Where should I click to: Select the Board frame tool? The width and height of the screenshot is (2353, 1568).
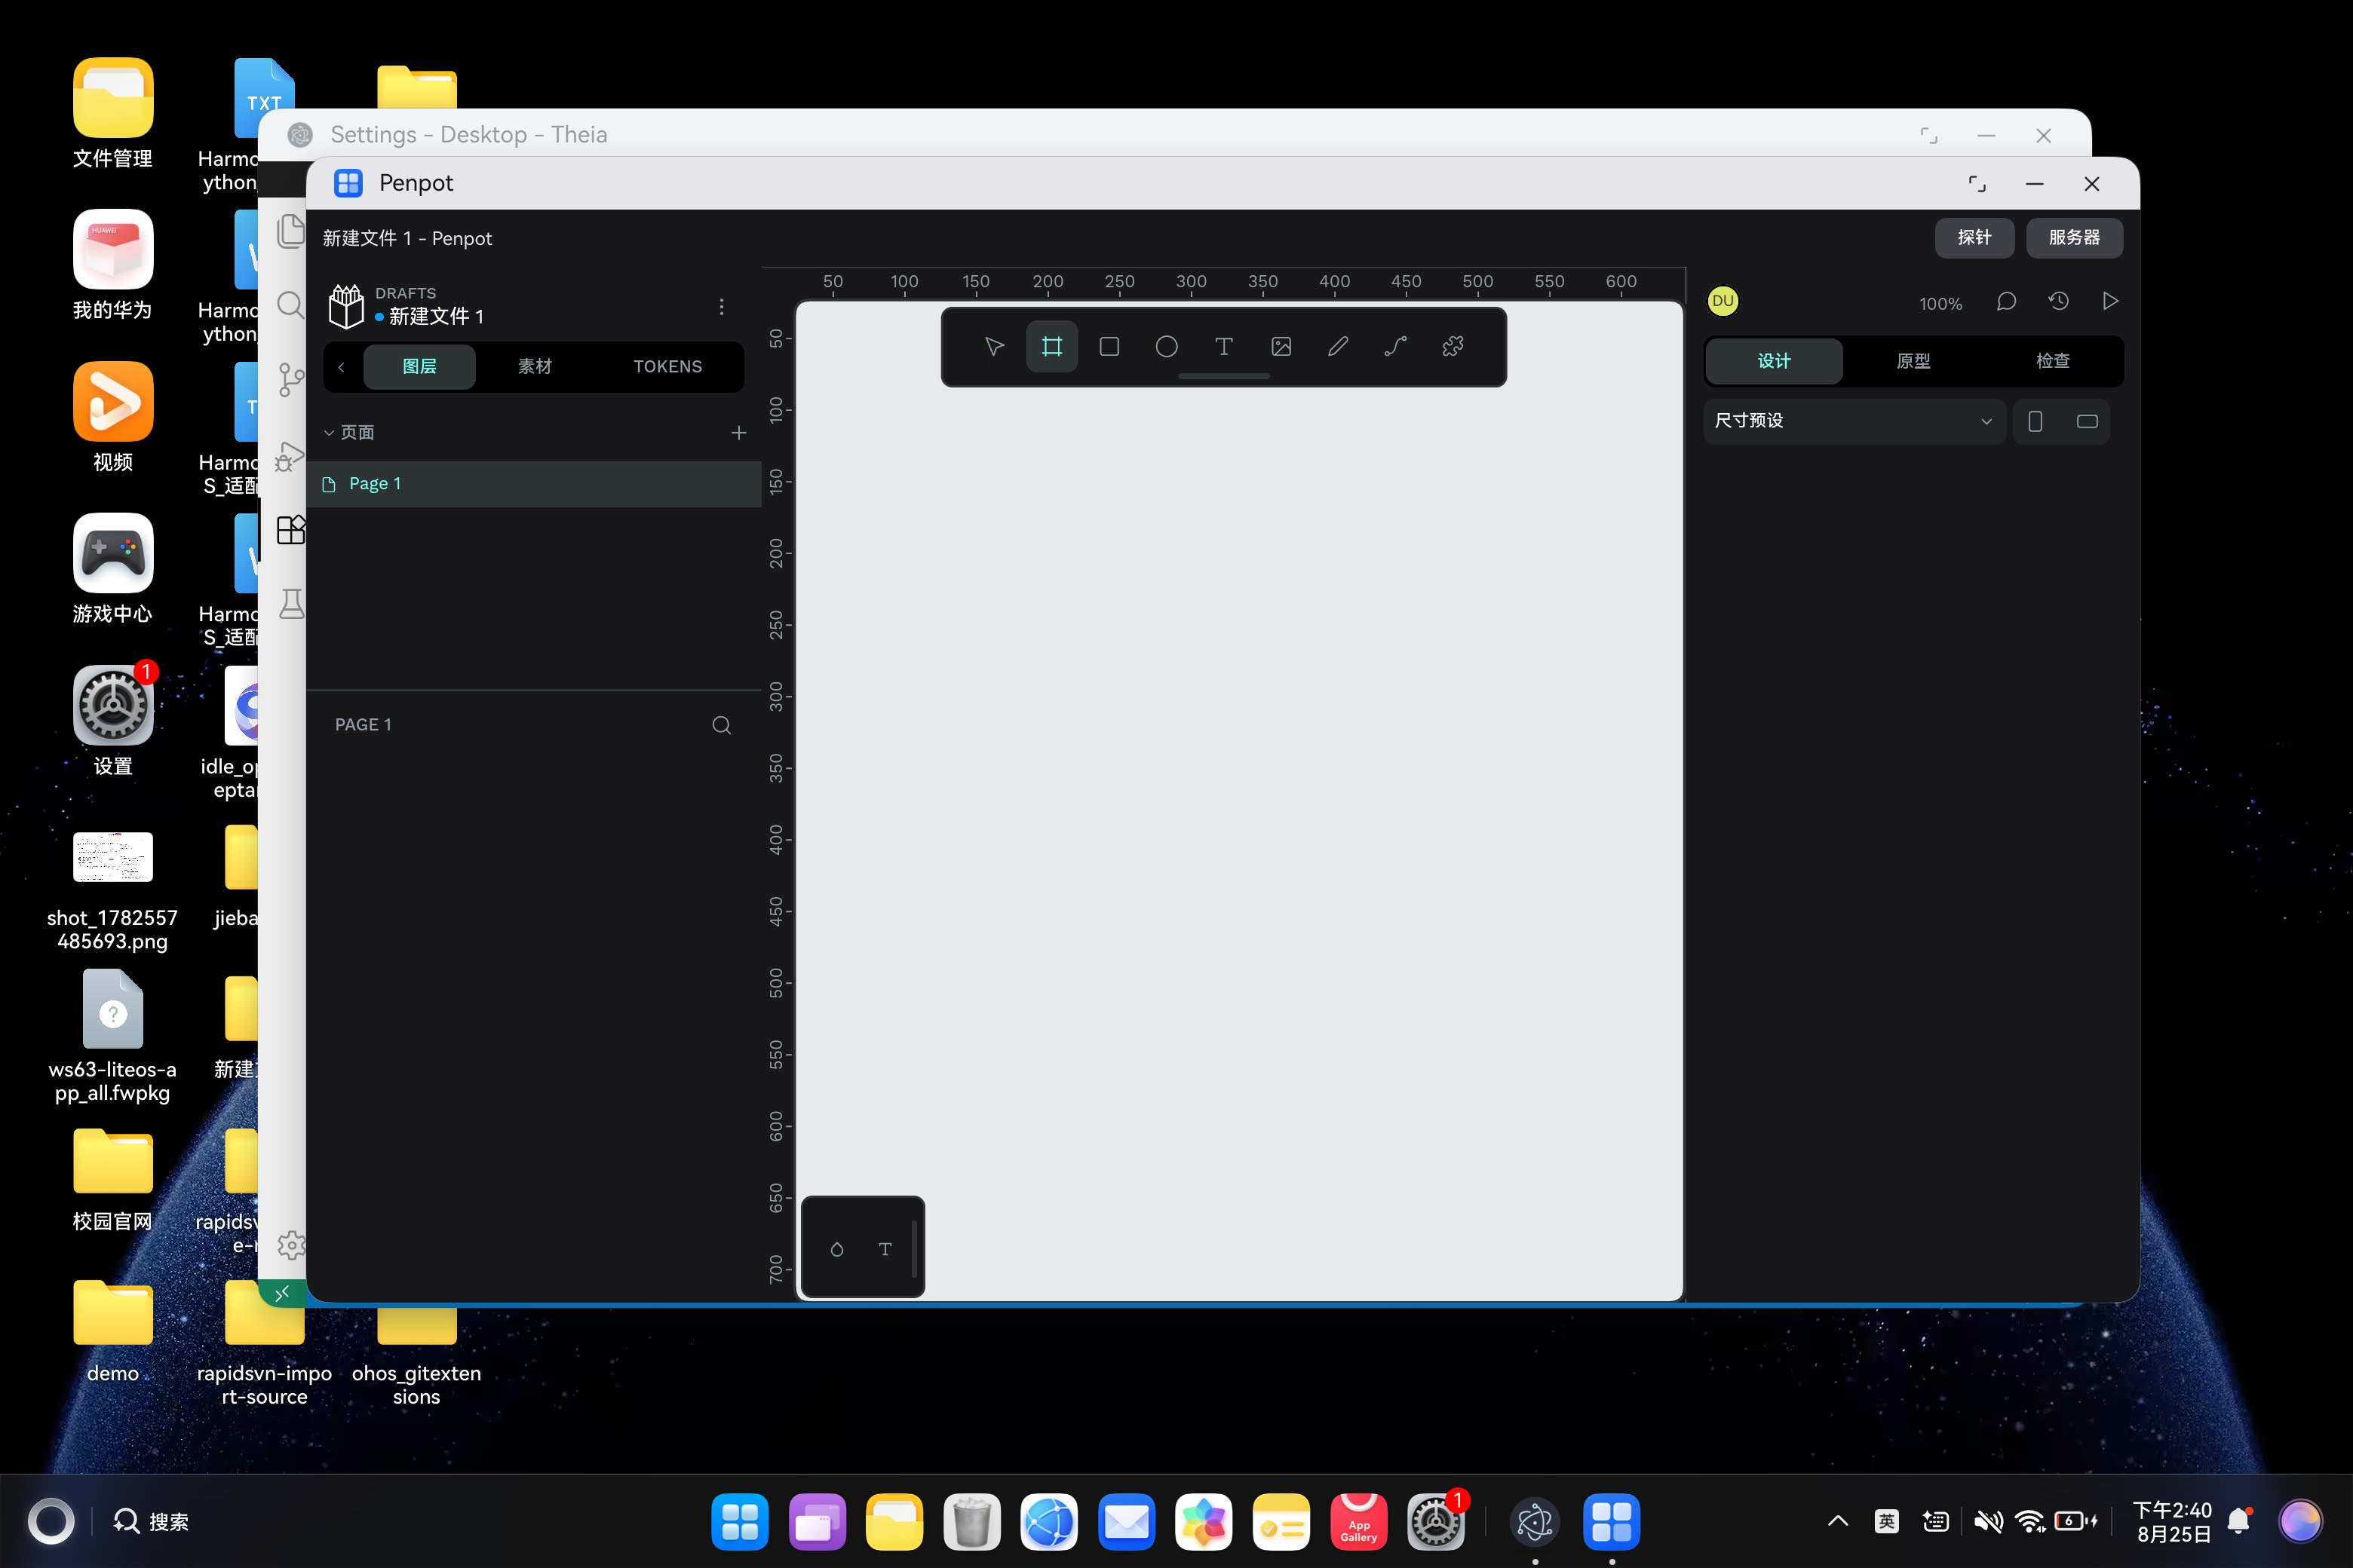[1051, 347]
